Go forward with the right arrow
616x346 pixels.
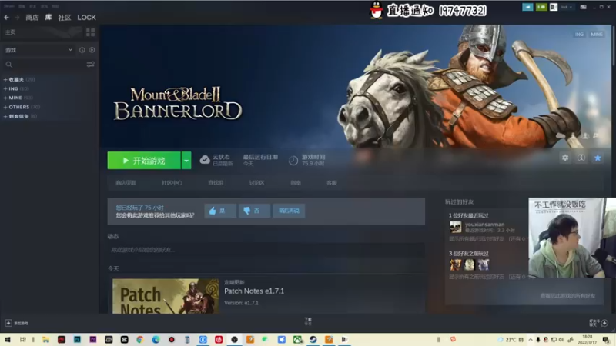[17, 18]
